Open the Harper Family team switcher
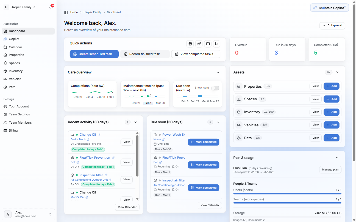 coord(19,7)
